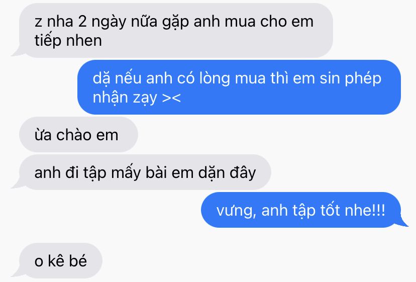Select the word "bé" in the last bubble
This screenshot has height=282, width=416.
tap(78, 261)
